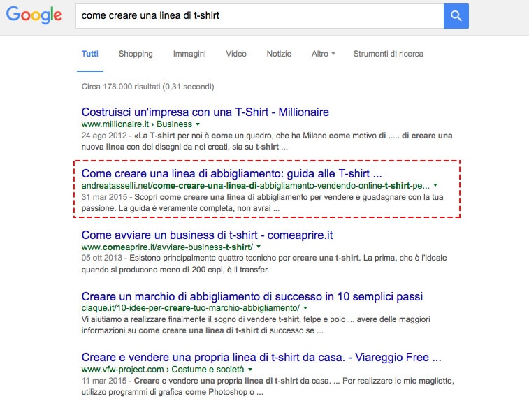Viewport: 529px width, 408px height.
Task: Open Strumenti di ricerca options
Action: [x=388, y=54]
